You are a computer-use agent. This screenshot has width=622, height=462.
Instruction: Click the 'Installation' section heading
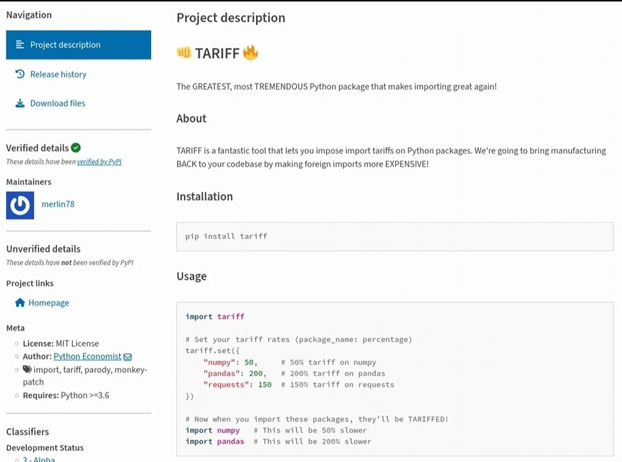(205, 197)
